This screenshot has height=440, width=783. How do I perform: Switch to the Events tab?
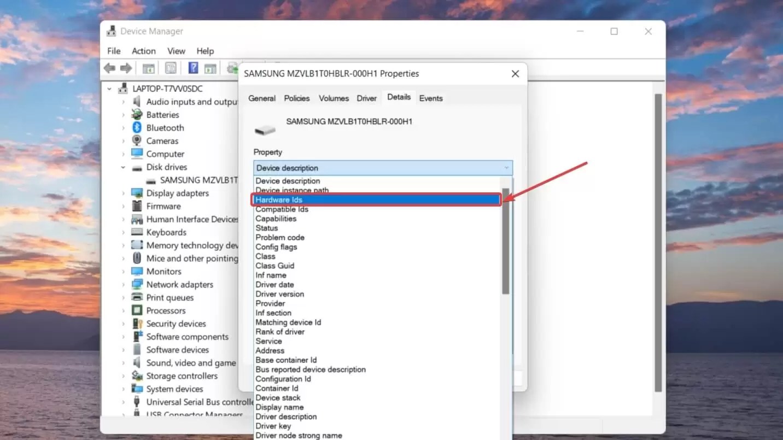click(x=430, y=98)
